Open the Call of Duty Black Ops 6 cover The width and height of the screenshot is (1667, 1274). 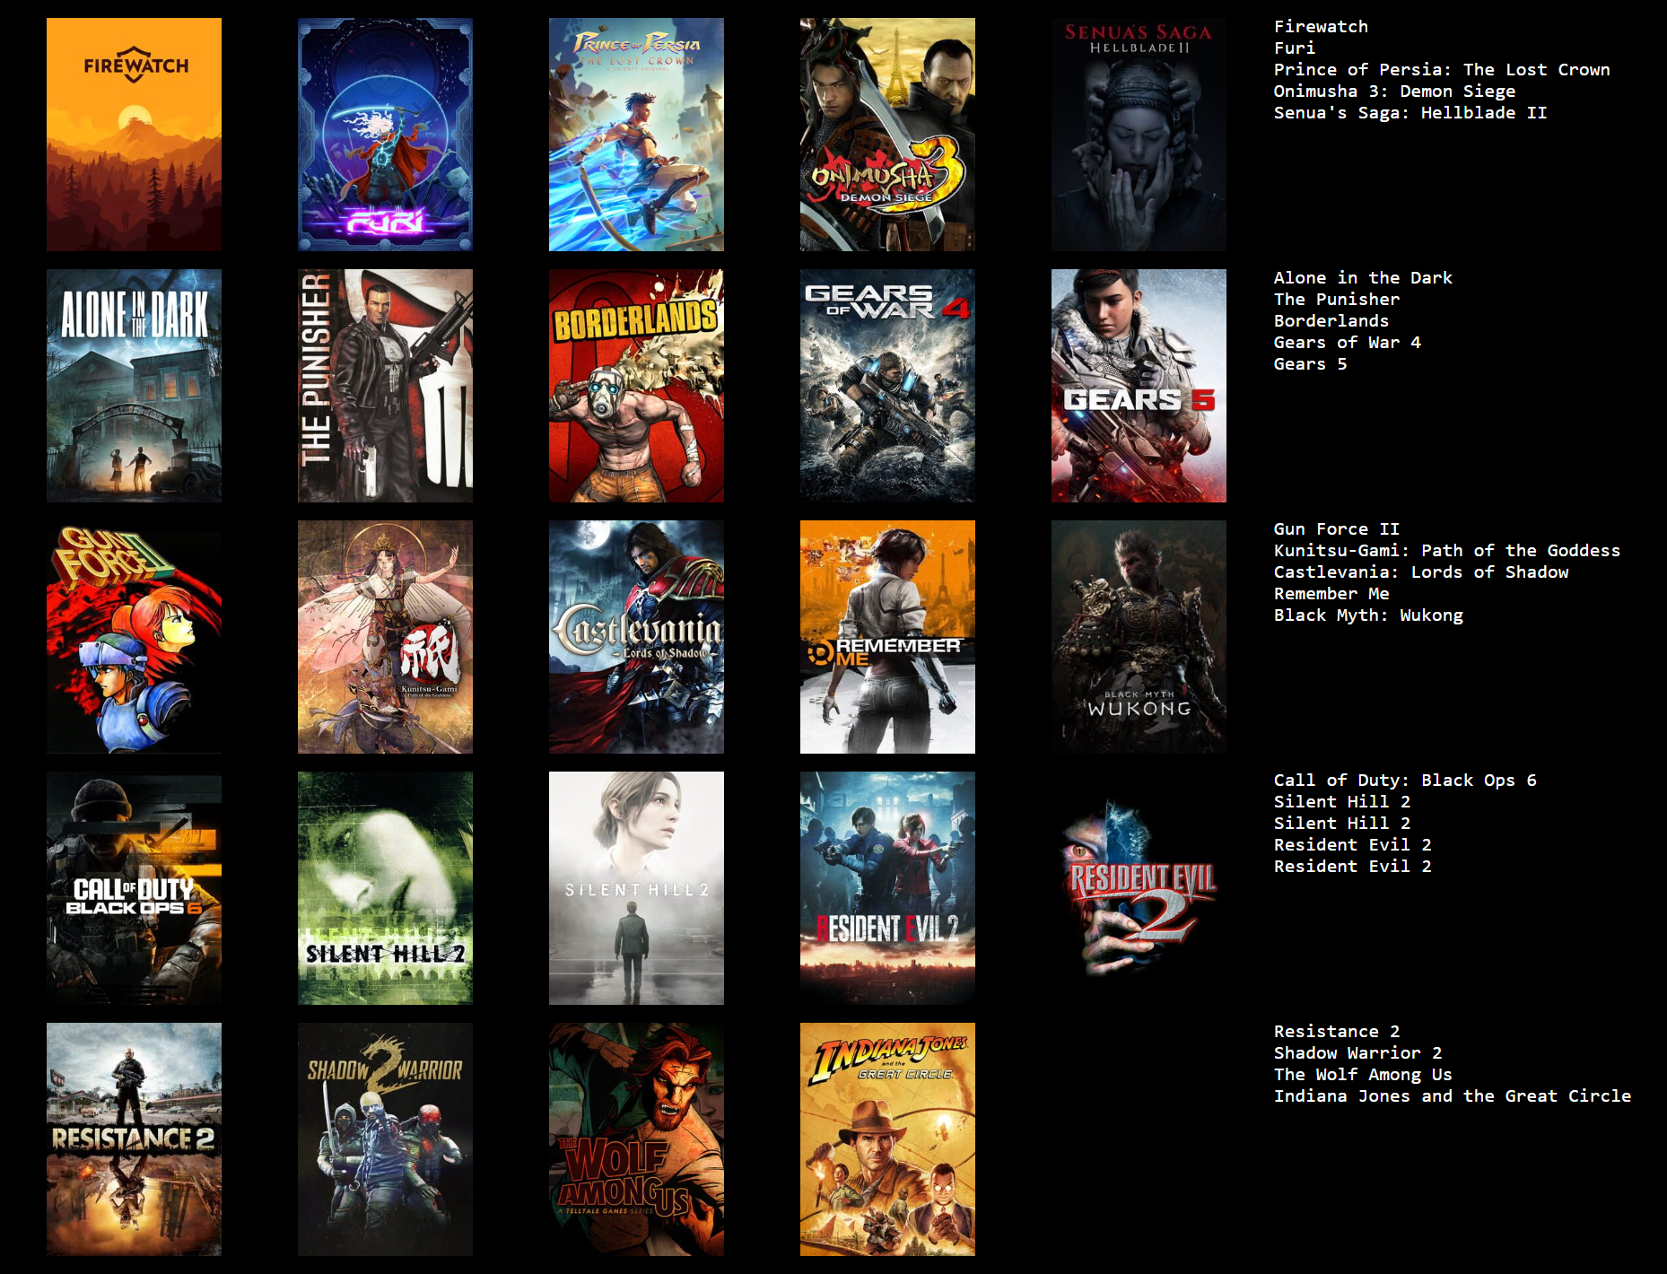[134, 888]
